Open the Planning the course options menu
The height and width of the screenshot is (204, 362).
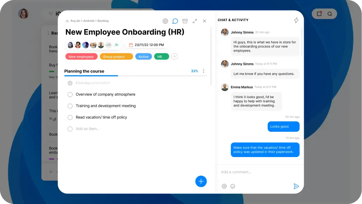pyautogui.click(x=203, y=71)
